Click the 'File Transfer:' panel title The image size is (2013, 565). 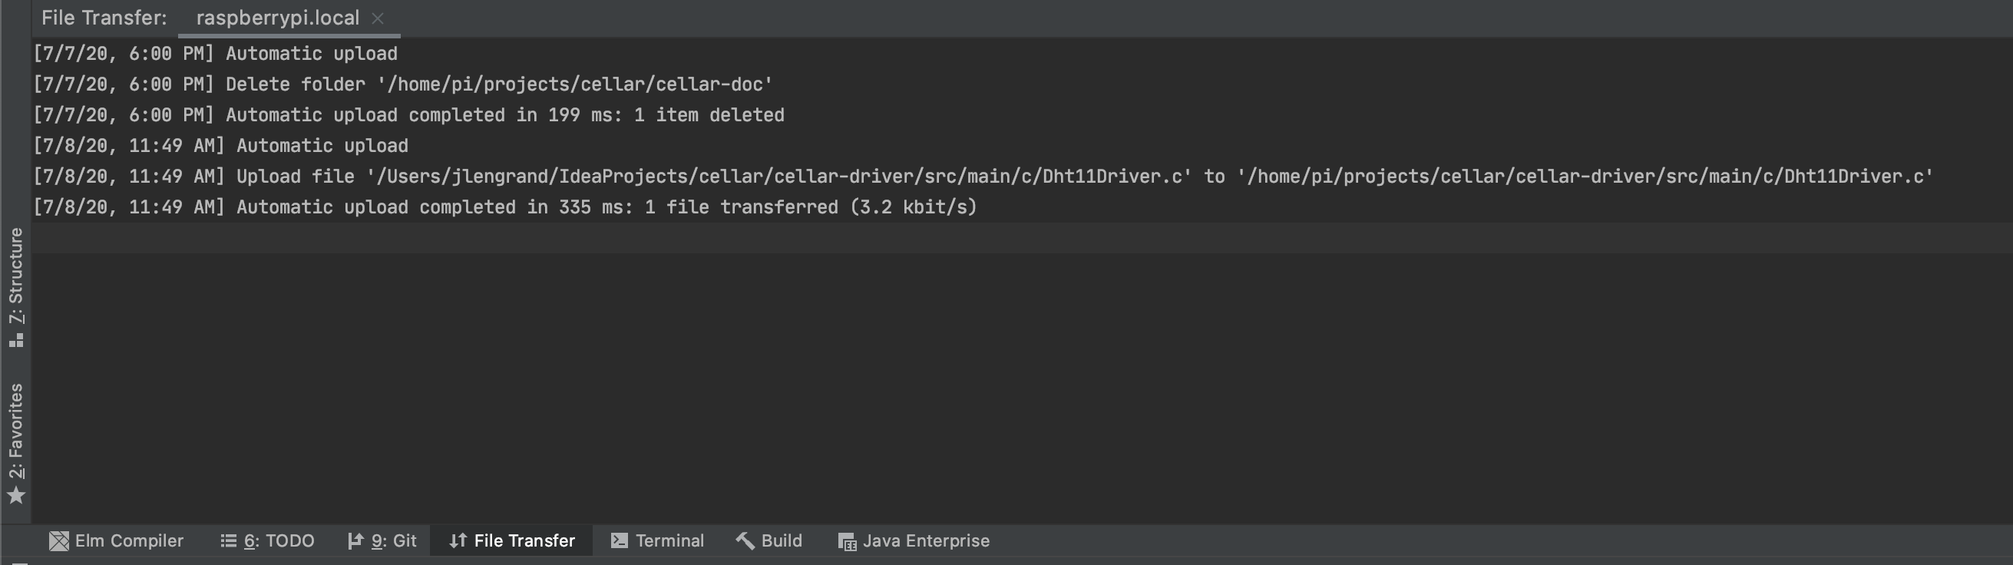104,18
